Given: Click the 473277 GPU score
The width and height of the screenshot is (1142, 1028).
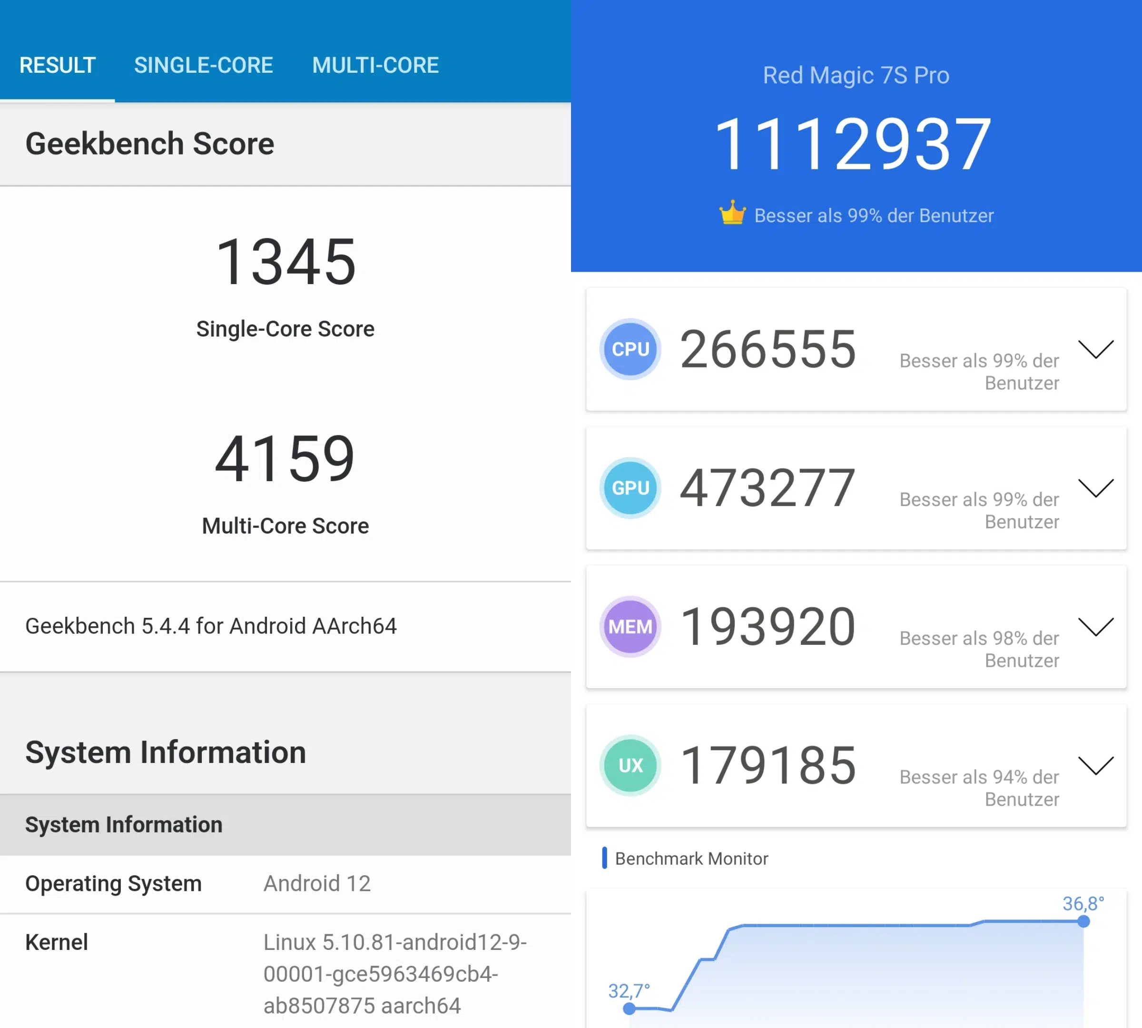Looking at the screenshot, I should [x=768, y=488].
